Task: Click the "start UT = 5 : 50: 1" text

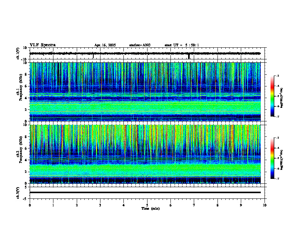Action: coord(182,45)
